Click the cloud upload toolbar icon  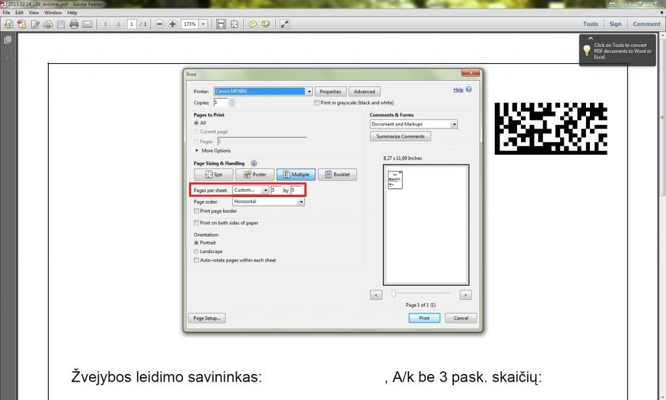(x=48, y=24)
